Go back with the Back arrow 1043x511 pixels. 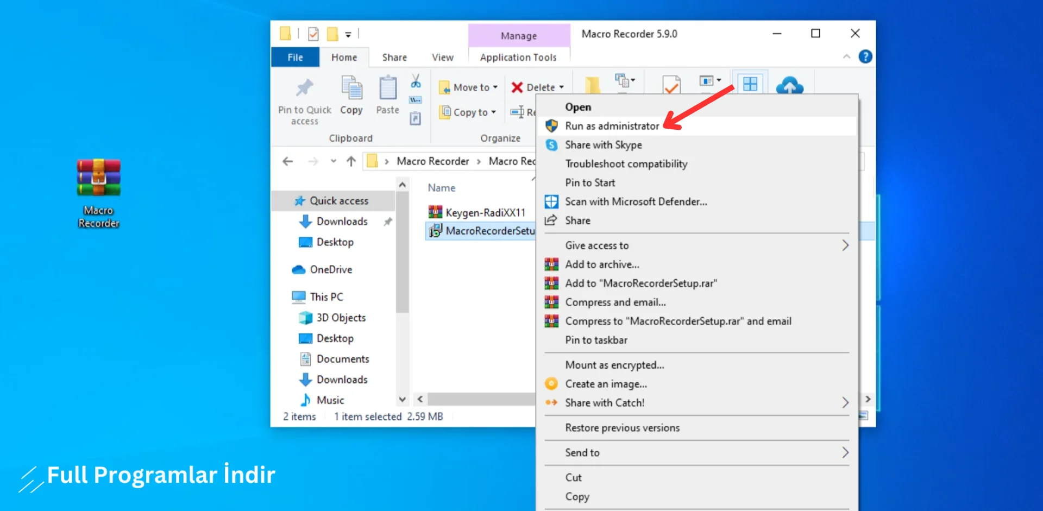pos(288,161)
